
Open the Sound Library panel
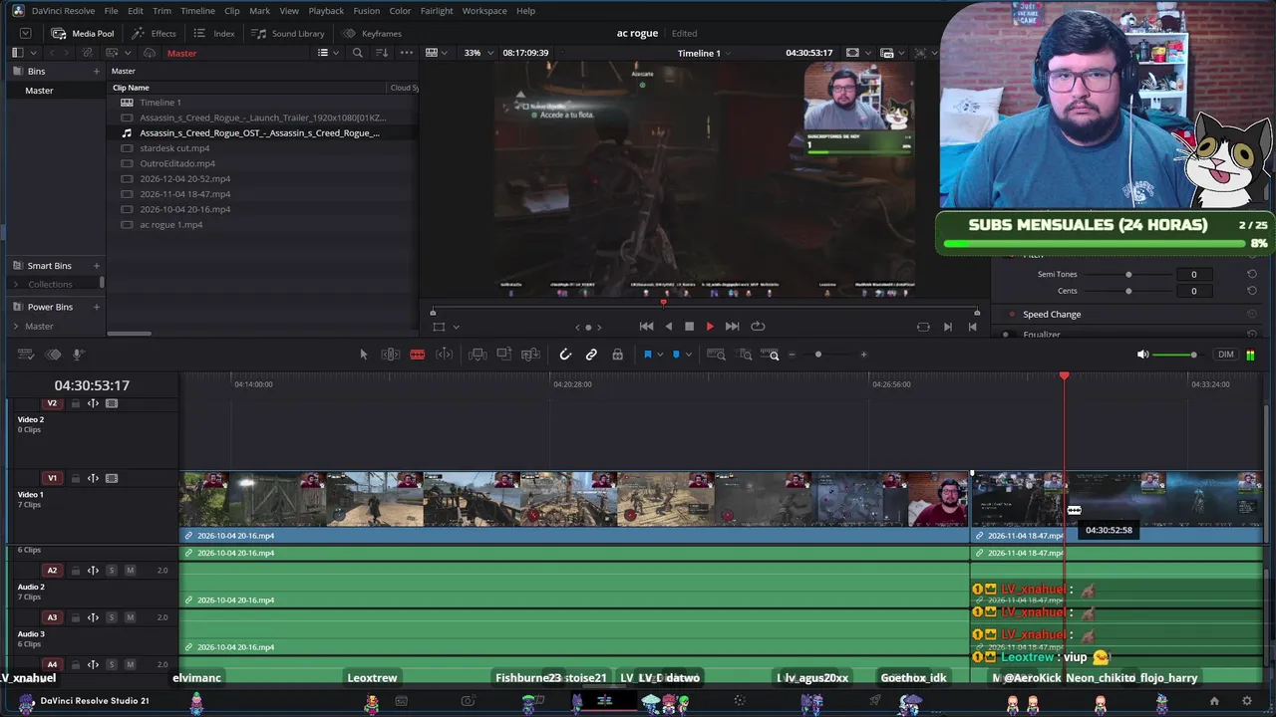click(288, 33)
